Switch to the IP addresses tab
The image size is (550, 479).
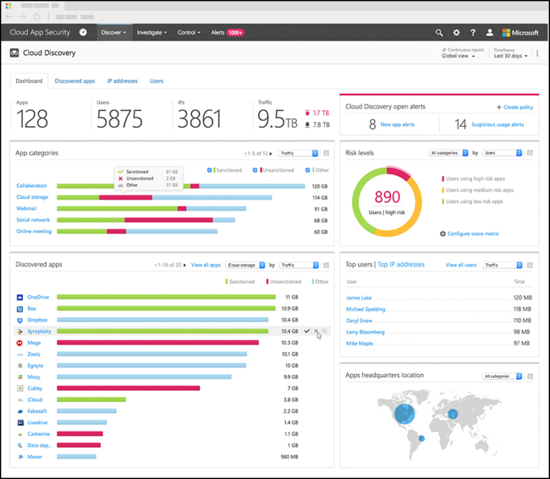(x=122, y=80)
